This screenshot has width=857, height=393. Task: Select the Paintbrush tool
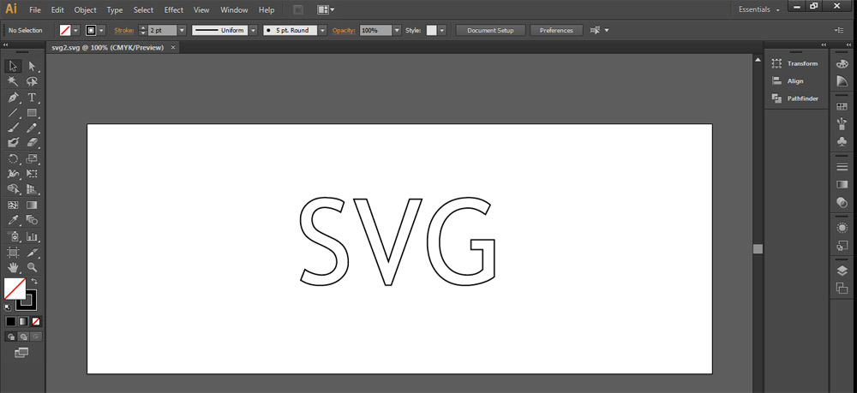tap(14, 128)
